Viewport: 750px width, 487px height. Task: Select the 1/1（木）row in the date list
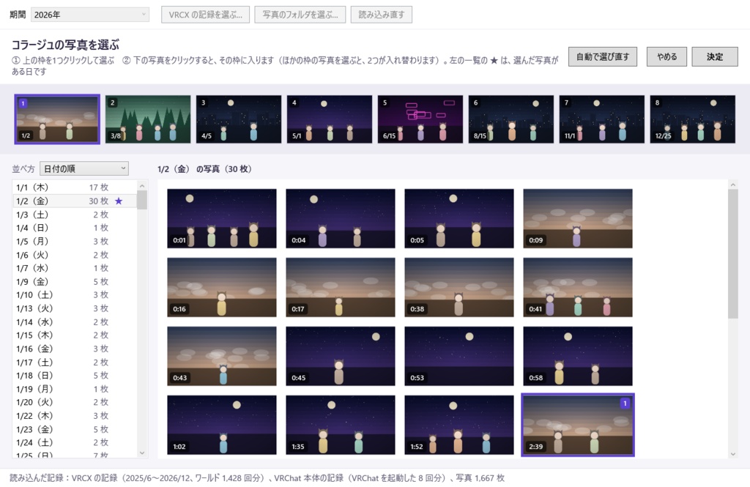(x=75, y=187)
